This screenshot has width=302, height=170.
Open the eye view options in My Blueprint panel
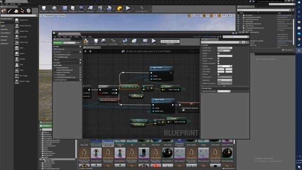tap(79, 43)
